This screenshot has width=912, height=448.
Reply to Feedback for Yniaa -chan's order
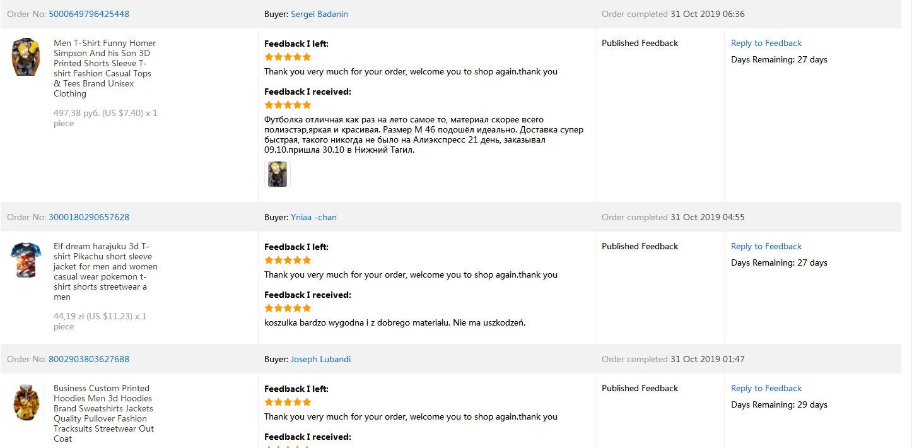coord(766,246)
